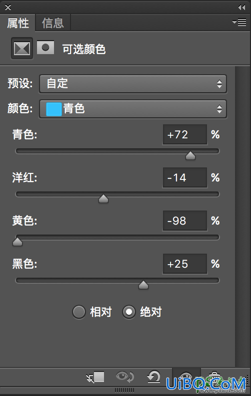The image size is (251, 396).
Task: Click the 黑色 value field showing +25
Action: tap(185, 264)
